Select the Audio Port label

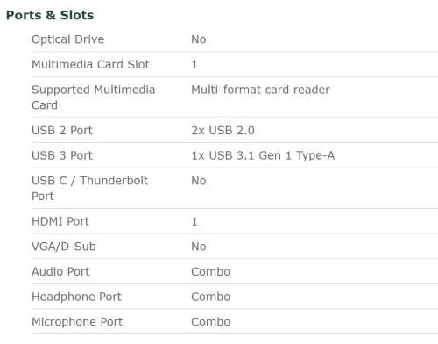60,271
